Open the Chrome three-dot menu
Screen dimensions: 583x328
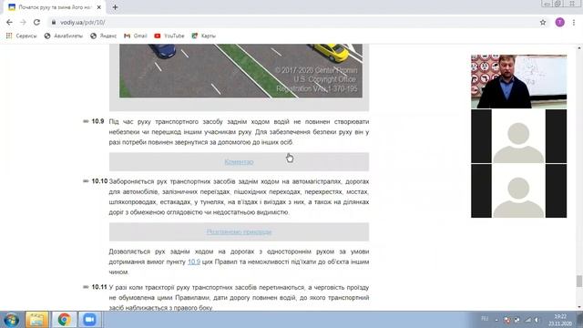tap(574, 22)
